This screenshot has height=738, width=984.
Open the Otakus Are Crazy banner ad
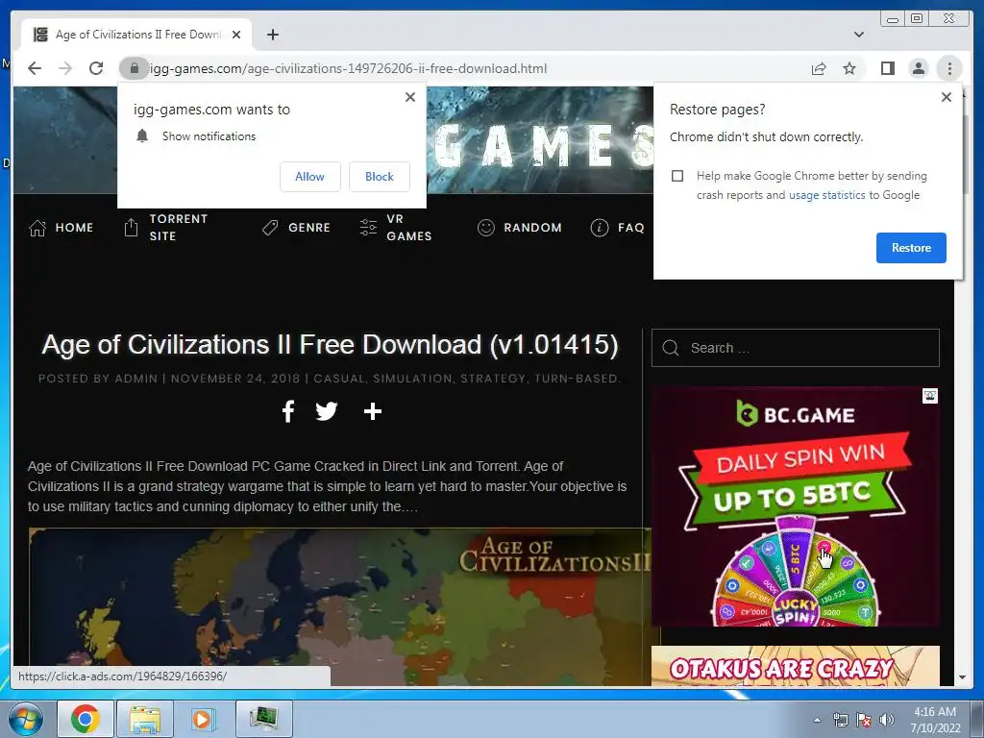click(x=795, y=666)
